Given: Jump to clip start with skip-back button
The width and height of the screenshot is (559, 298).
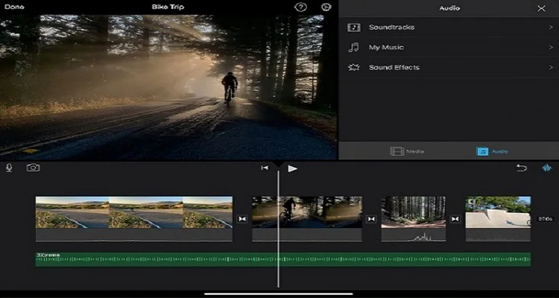Looking at the screenshot, I should [265, 168].
